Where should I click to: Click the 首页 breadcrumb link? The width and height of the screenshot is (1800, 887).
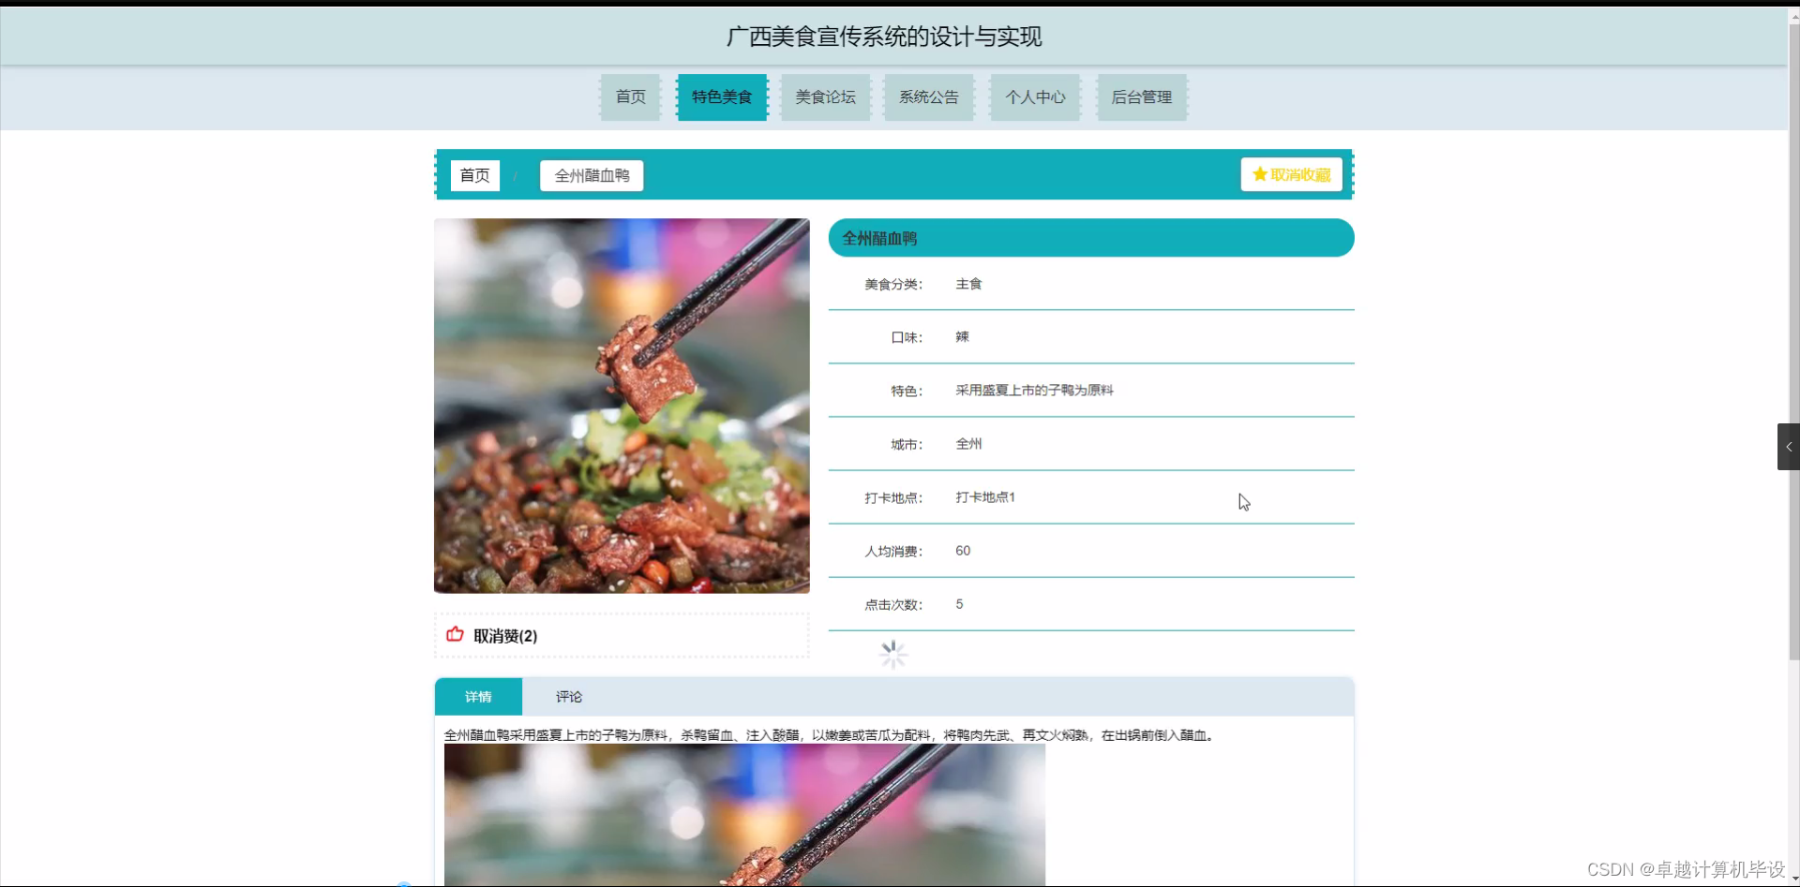coord(473,175)
